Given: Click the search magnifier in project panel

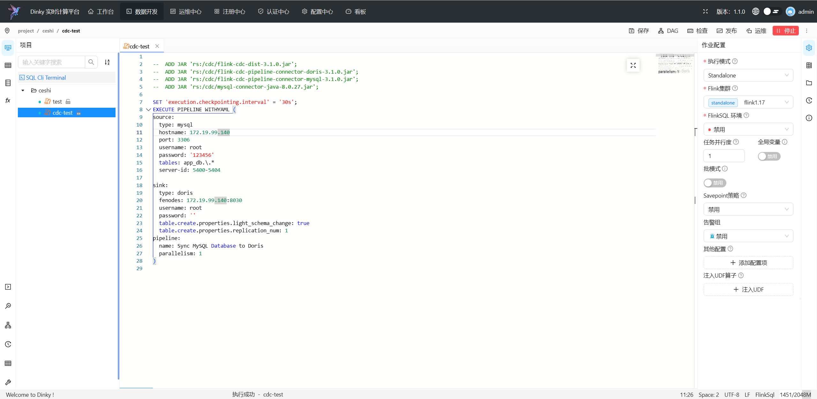Looking at the screenshot, I should 91,62.
